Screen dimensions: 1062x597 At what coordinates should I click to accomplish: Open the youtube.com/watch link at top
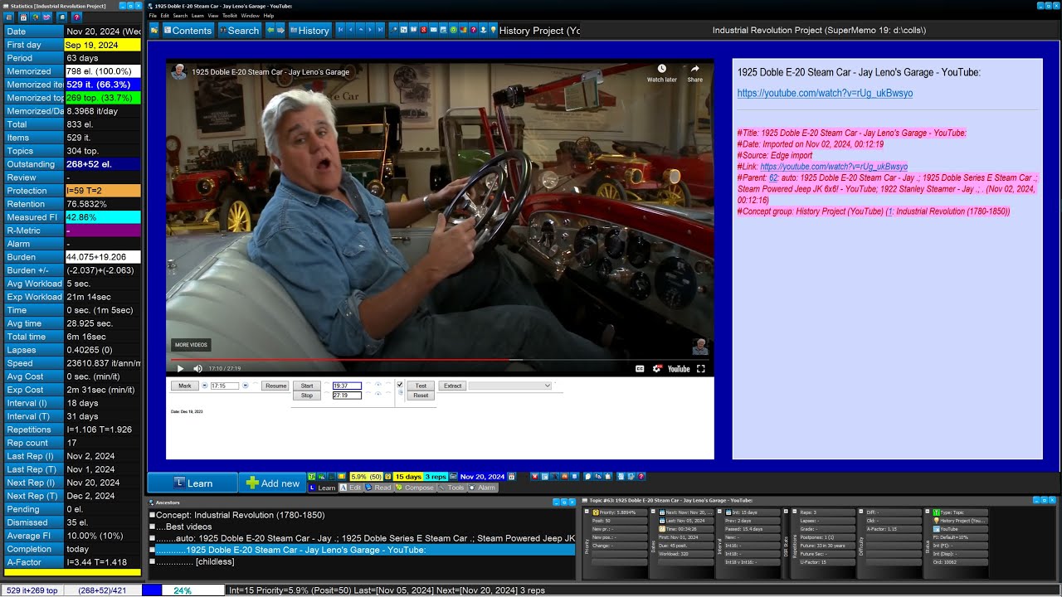point(825,94)
